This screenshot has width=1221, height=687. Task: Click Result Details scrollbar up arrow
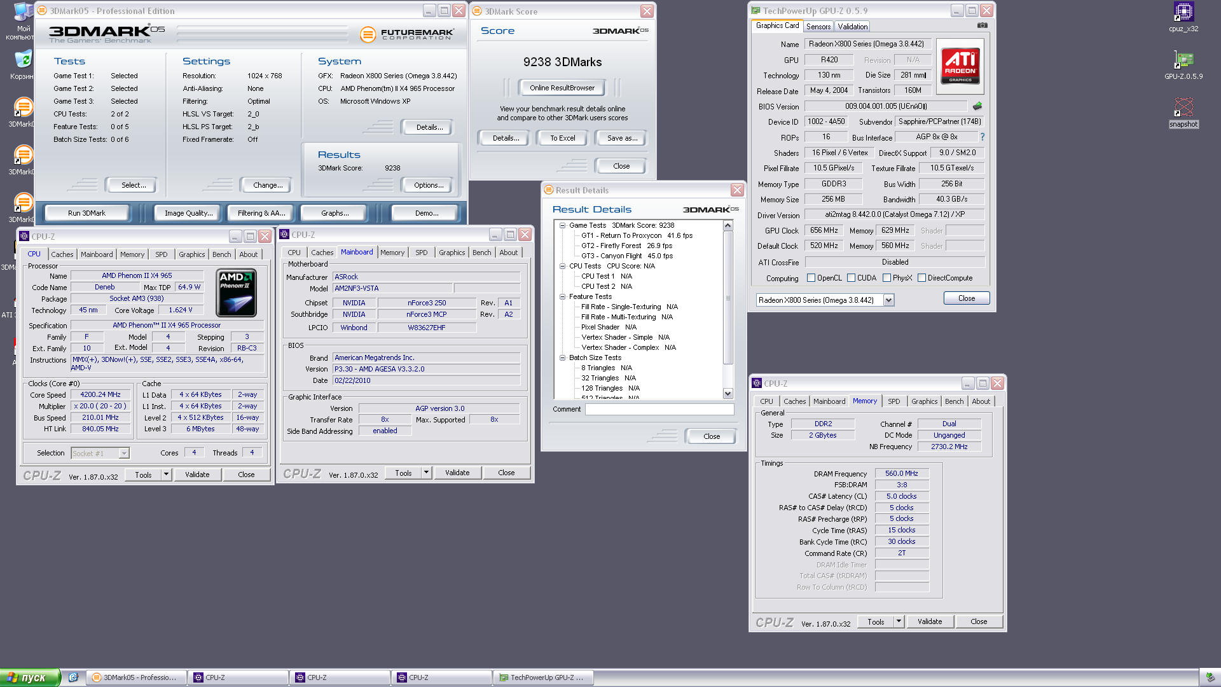[728, 226]
